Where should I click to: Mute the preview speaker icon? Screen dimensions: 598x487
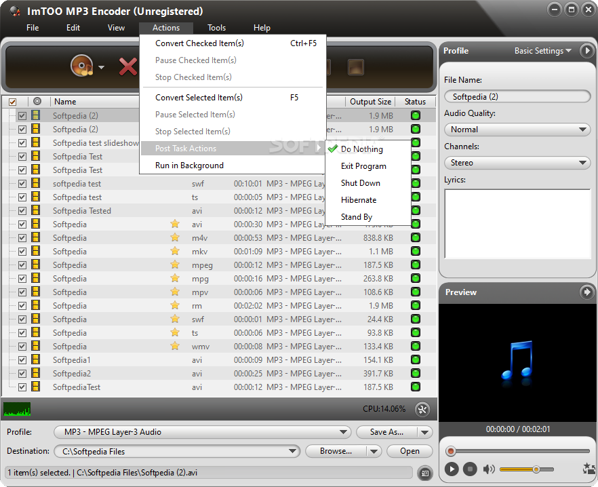489,469
